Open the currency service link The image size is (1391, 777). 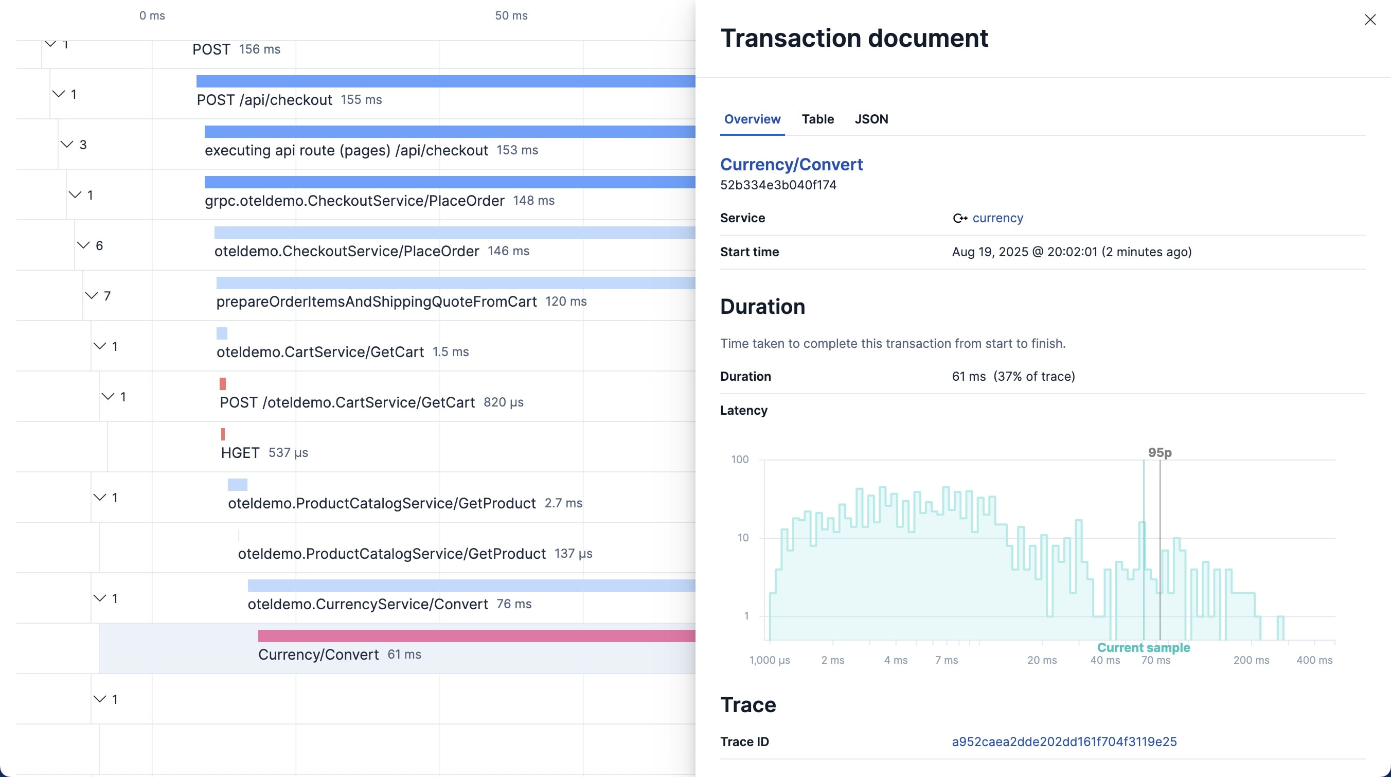point(997,218)
